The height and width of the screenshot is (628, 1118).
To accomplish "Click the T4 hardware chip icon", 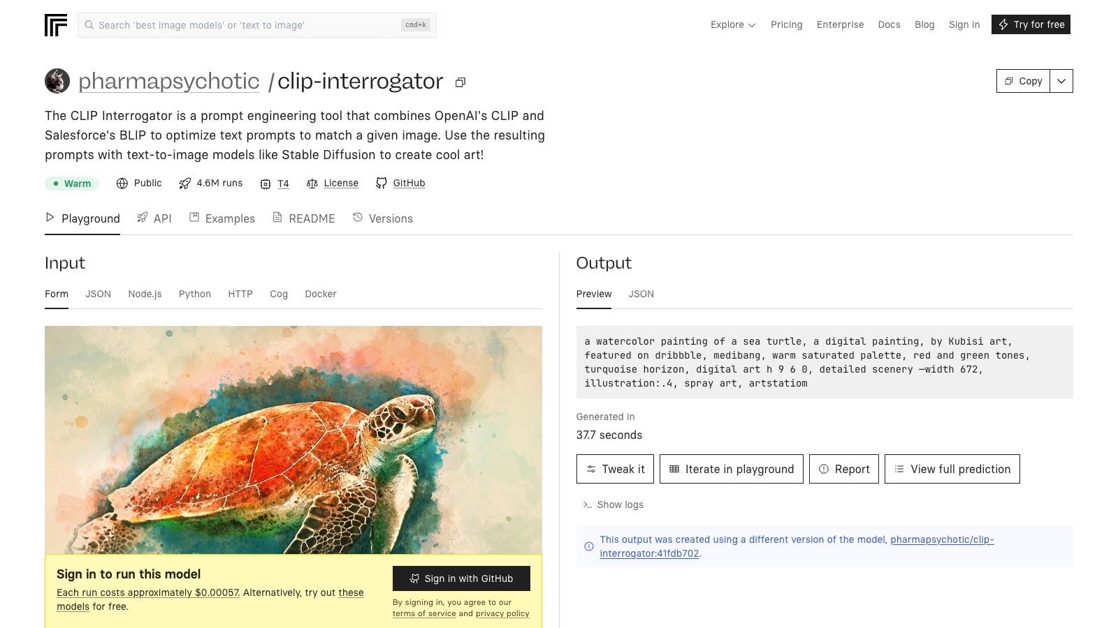I will (266, 184).
